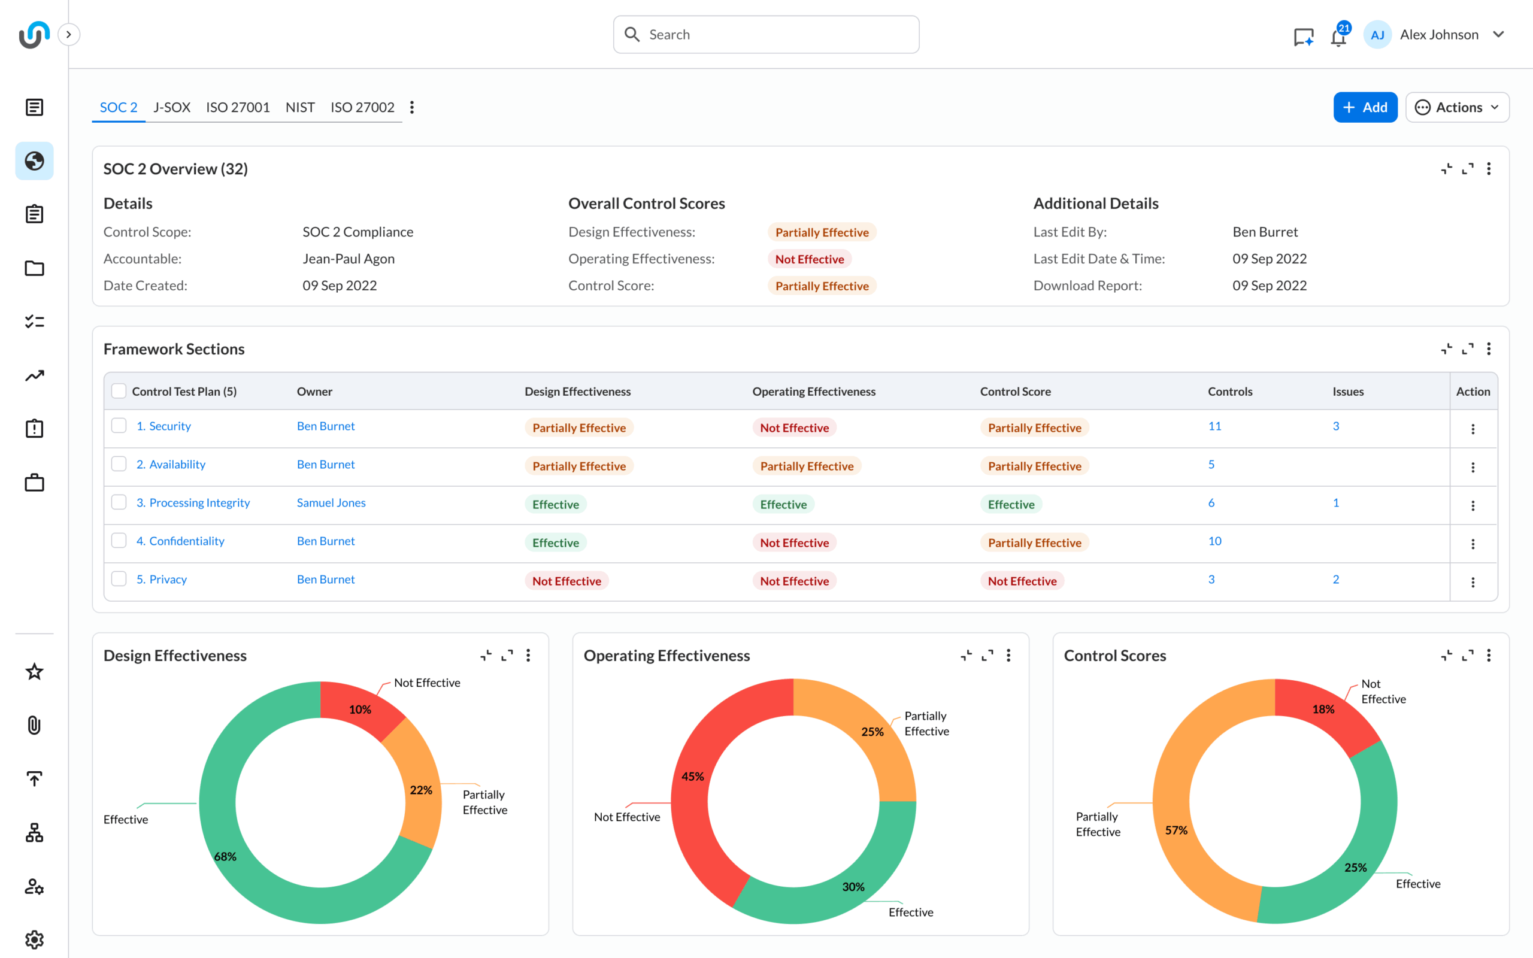Switch to the NIST tab
This screenshot has width=1533, height=958.
pyautogui.click(x=299, y=107)
